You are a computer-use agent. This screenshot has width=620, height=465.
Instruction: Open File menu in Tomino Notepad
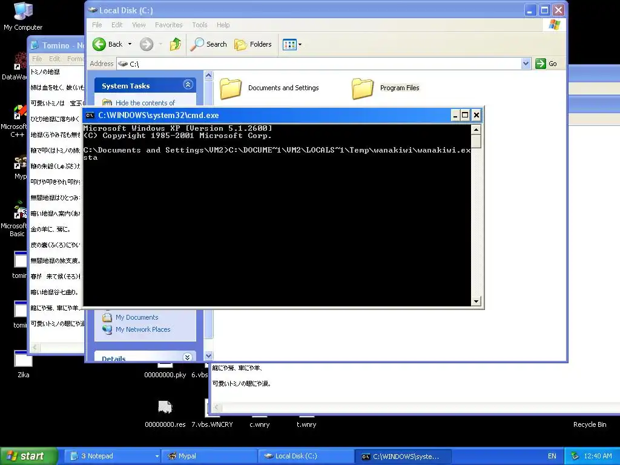(x=37, y=59)
